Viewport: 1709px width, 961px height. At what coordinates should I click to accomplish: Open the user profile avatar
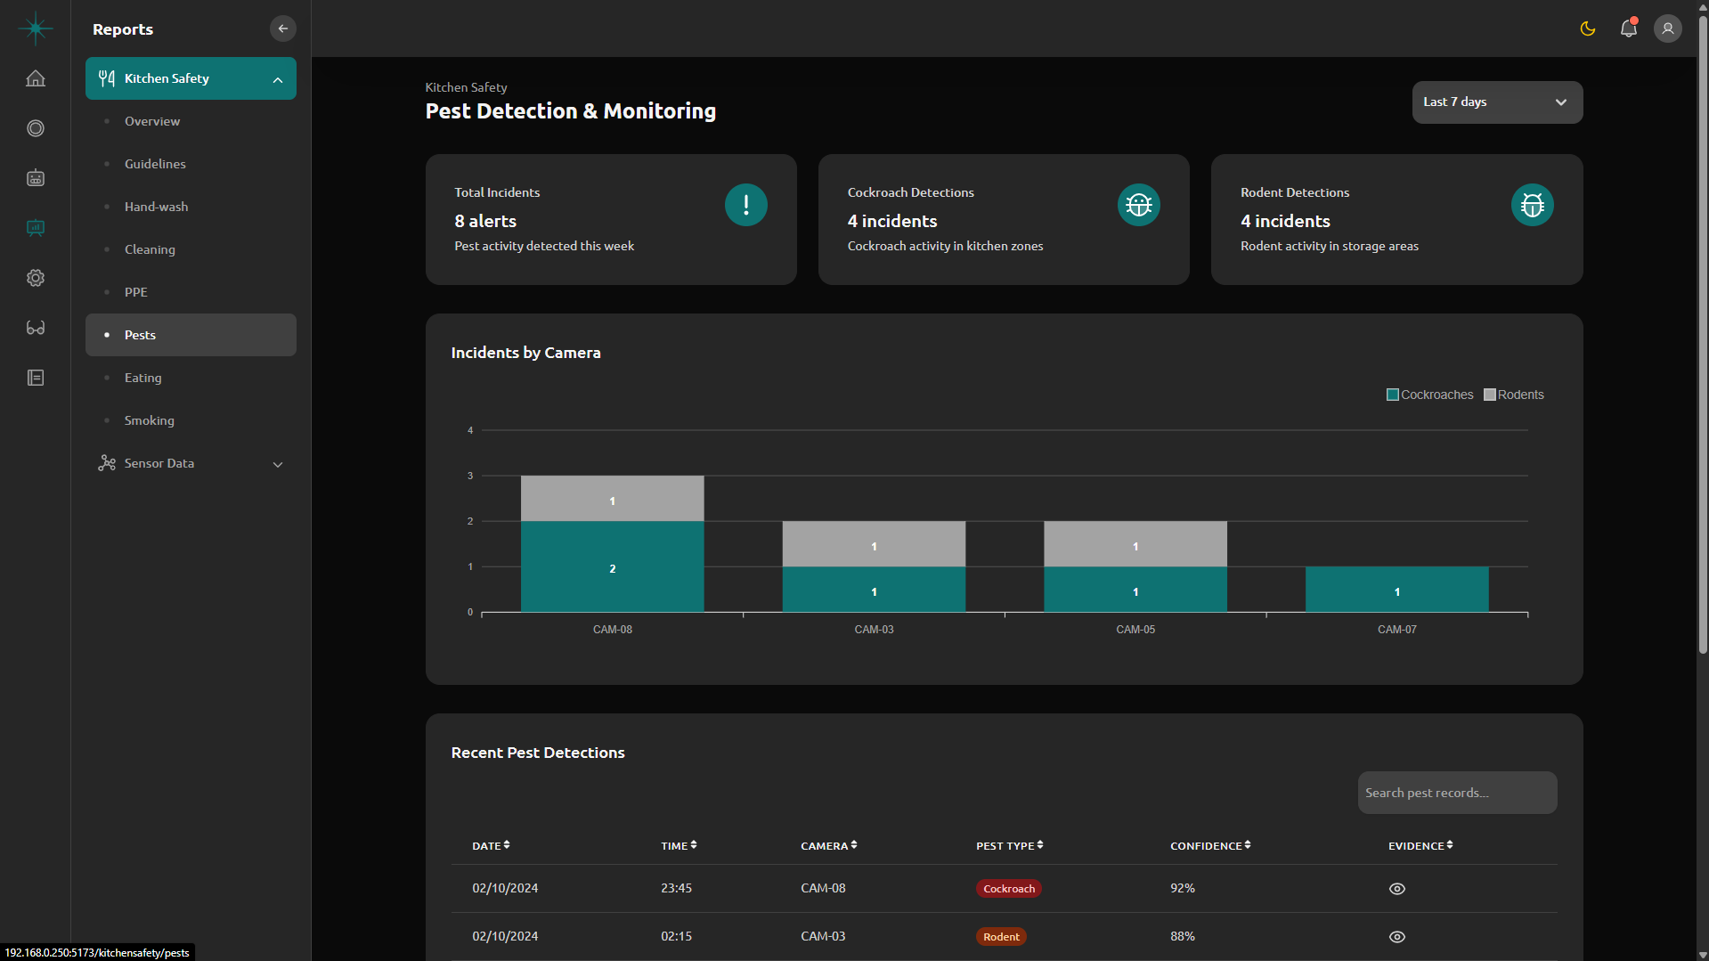pos(1668,29)
